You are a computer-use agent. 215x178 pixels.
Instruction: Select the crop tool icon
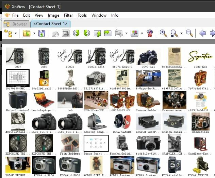(x=66, y=33)
